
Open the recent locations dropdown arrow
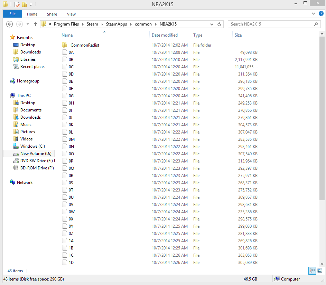28,24
